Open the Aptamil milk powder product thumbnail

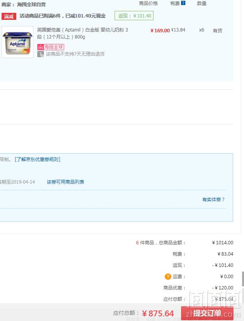click(x=17, y=42)
